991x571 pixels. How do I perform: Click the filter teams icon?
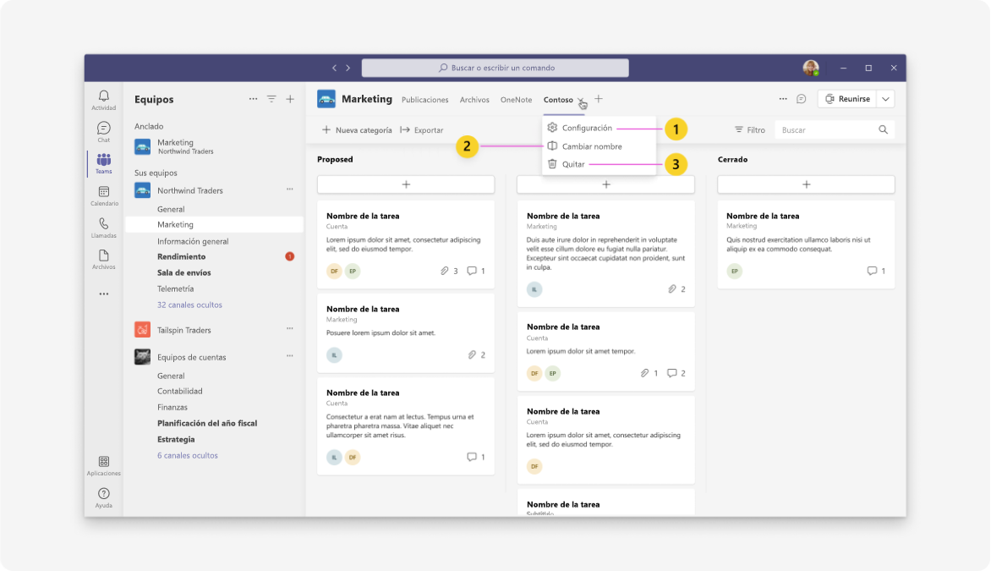point(271,99)
